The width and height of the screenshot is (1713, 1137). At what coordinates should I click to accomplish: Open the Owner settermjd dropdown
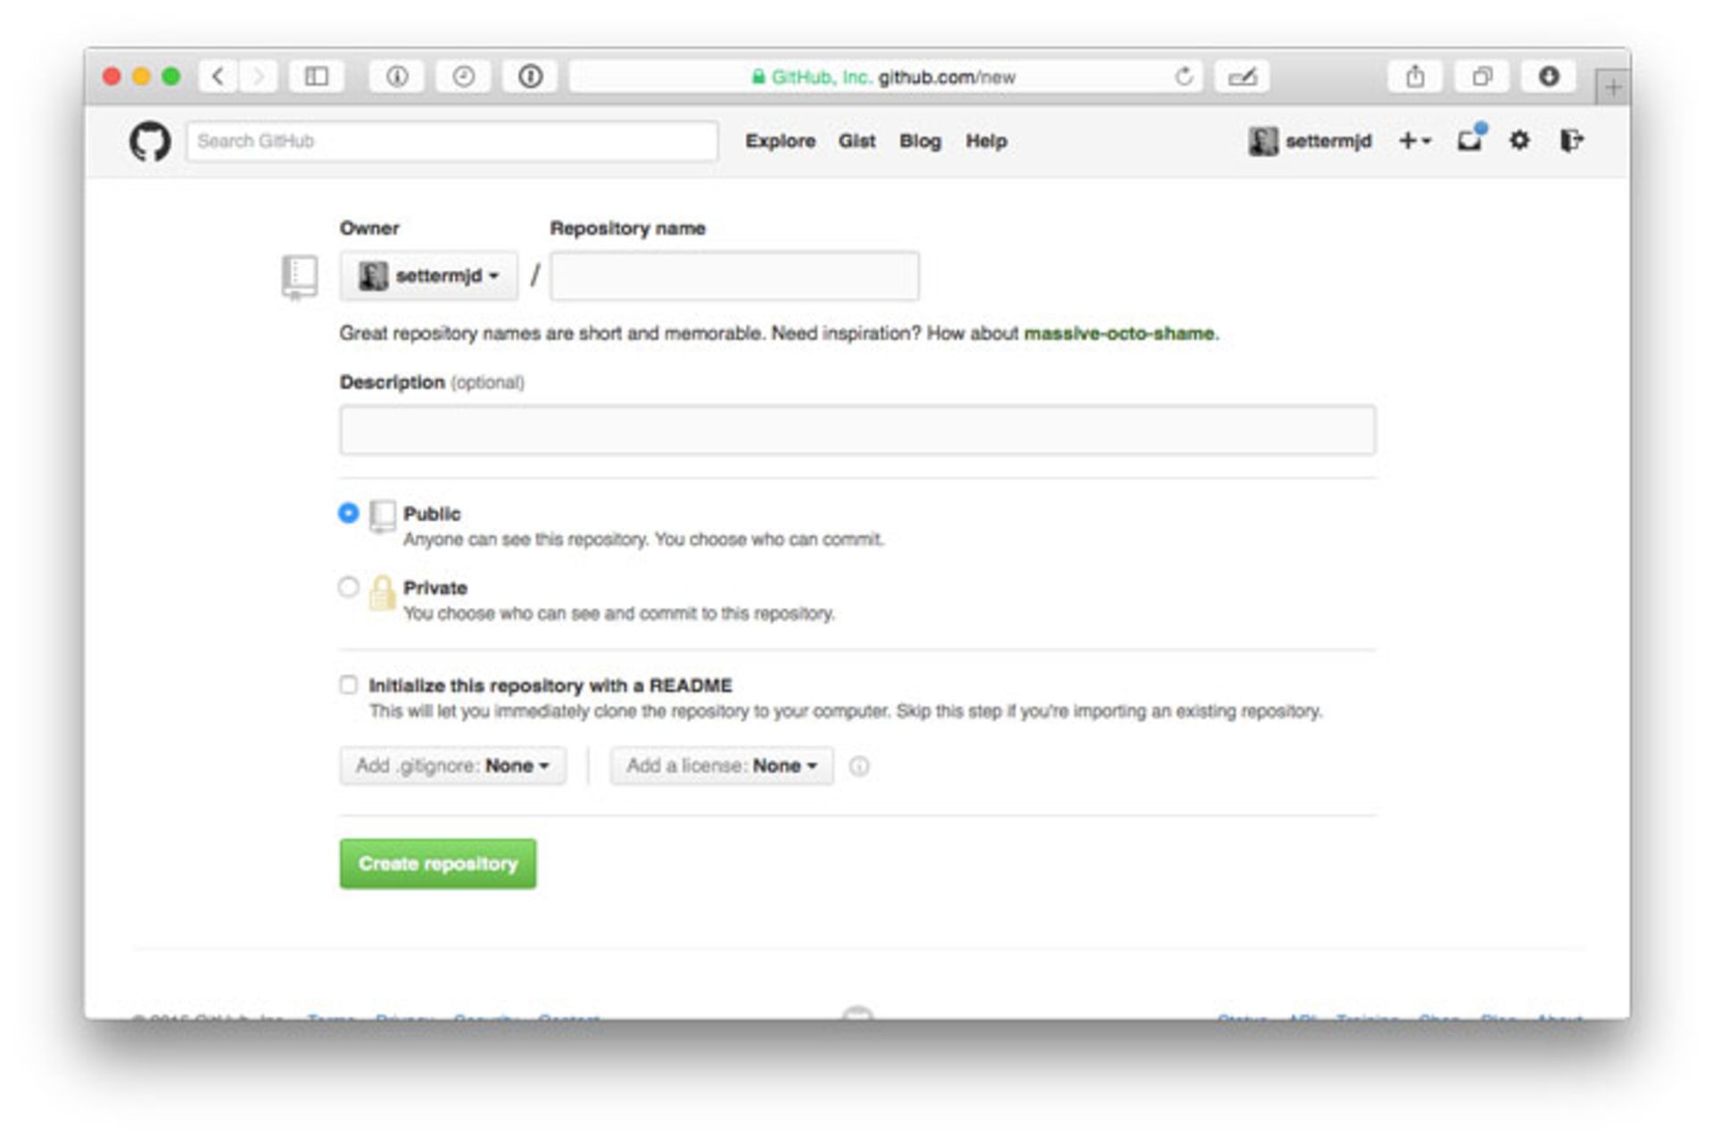428,276
